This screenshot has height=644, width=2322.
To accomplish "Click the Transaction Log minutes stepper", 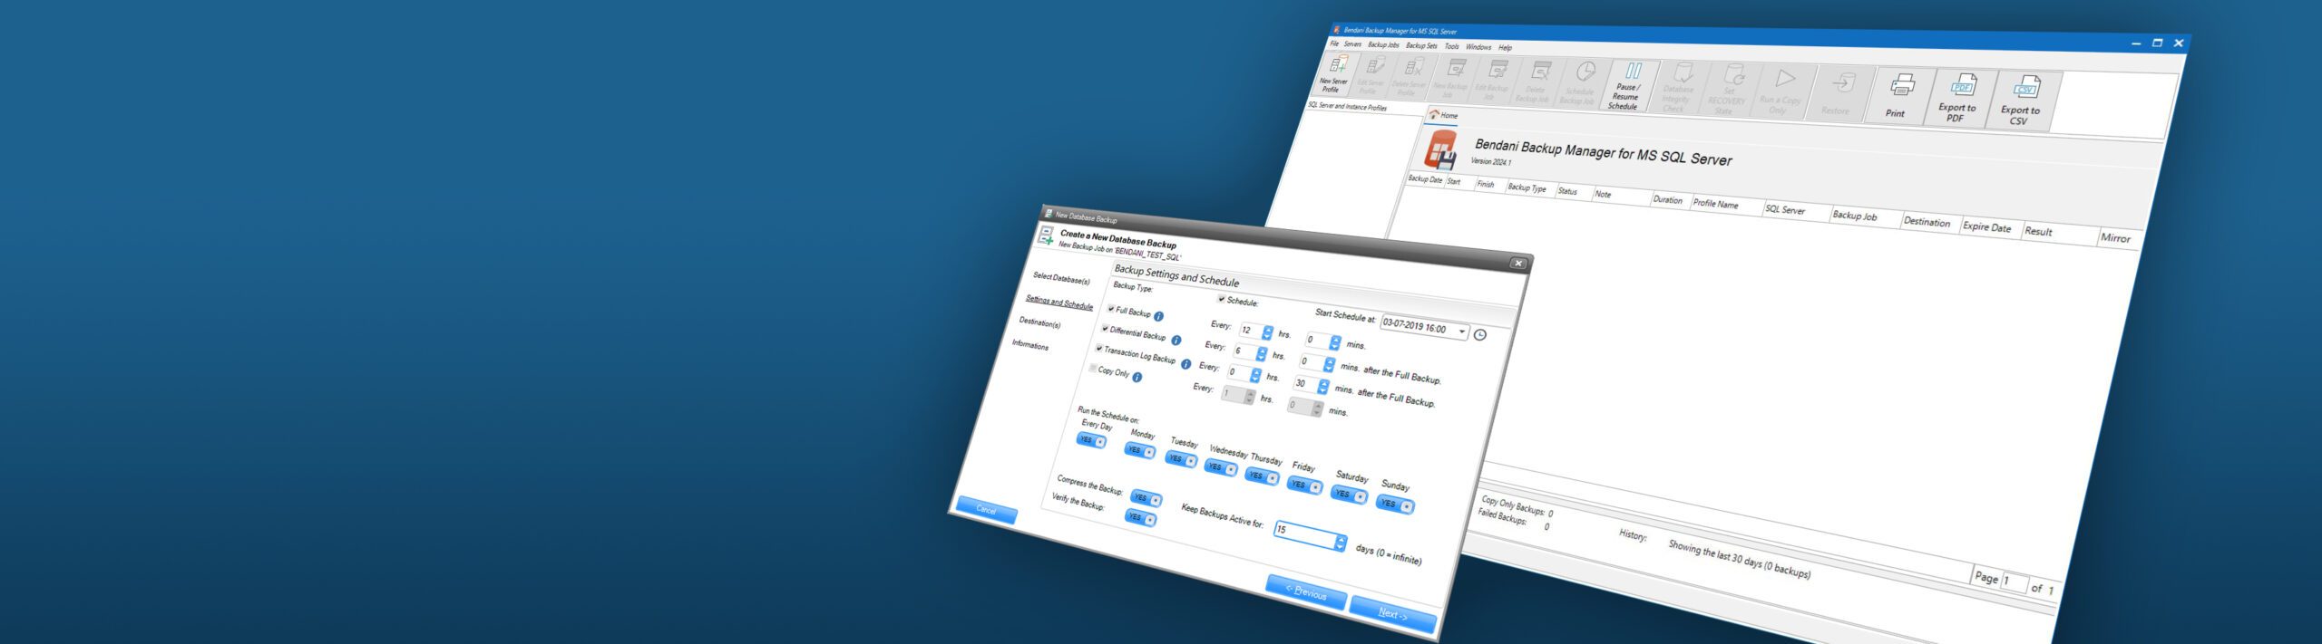I will pos(1322,387).
